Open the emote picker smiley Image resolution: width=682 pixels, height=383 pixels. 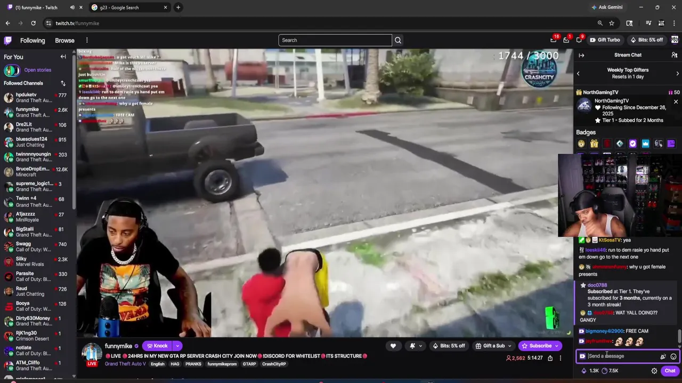click(x=673, y=356)
